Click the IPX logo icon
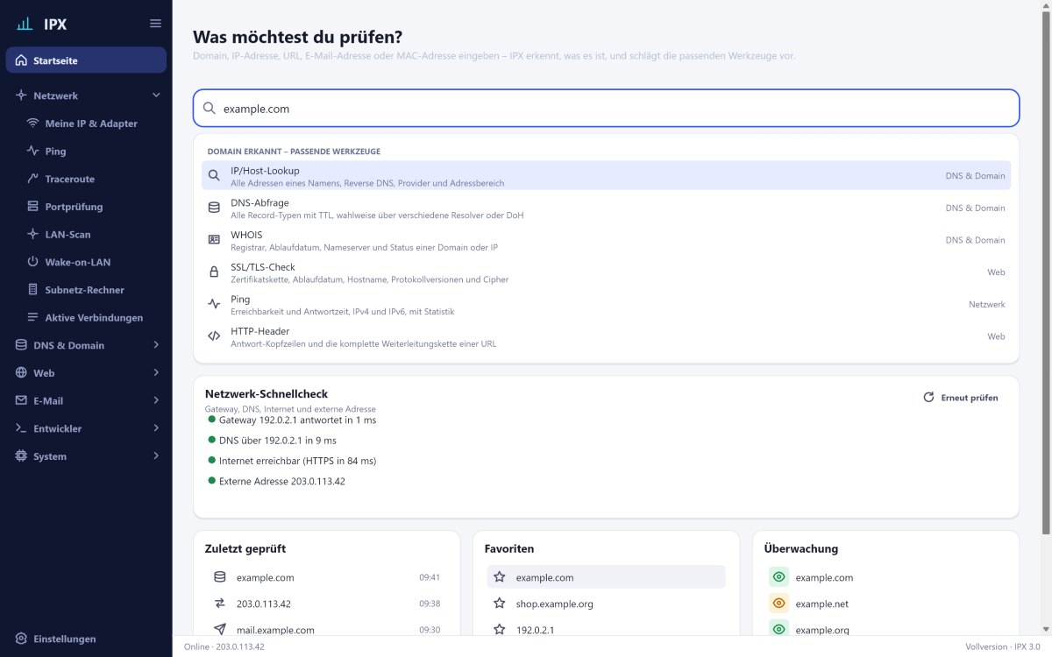This screenshot has width=1052, height=657. [24, 24]
